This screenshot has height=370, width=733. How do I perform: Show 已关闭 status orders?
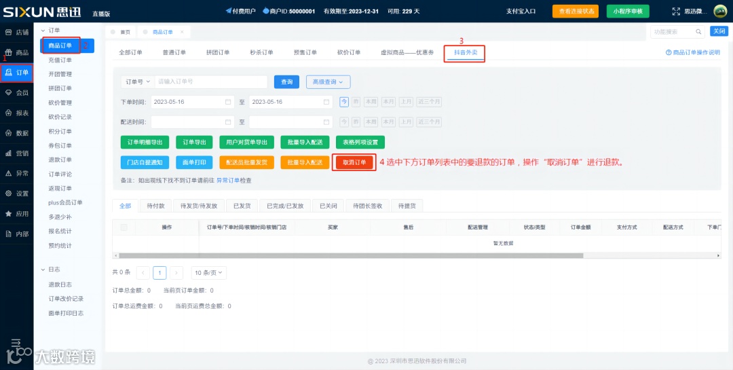point(328,206)
